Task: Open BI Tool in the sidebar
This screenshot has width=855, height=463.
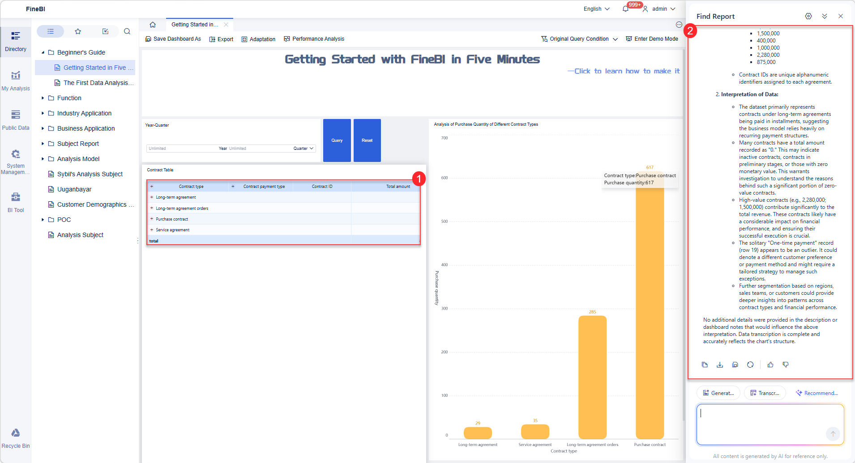Action: click(x=16, y=202)
